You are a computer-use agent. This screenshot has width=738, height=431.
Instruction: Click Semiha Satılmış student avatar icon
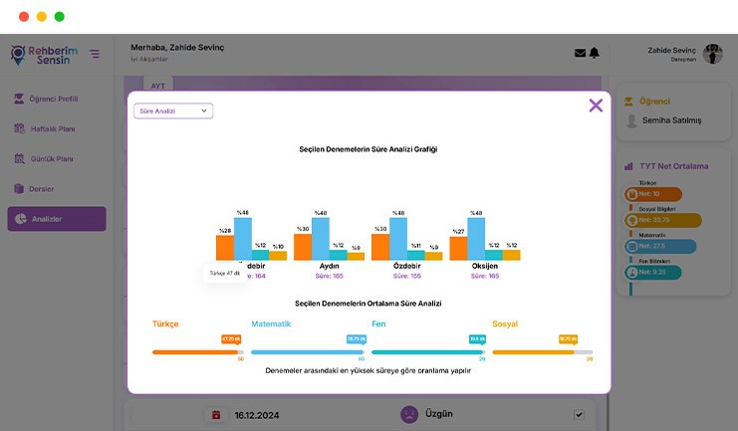[632, 120]
